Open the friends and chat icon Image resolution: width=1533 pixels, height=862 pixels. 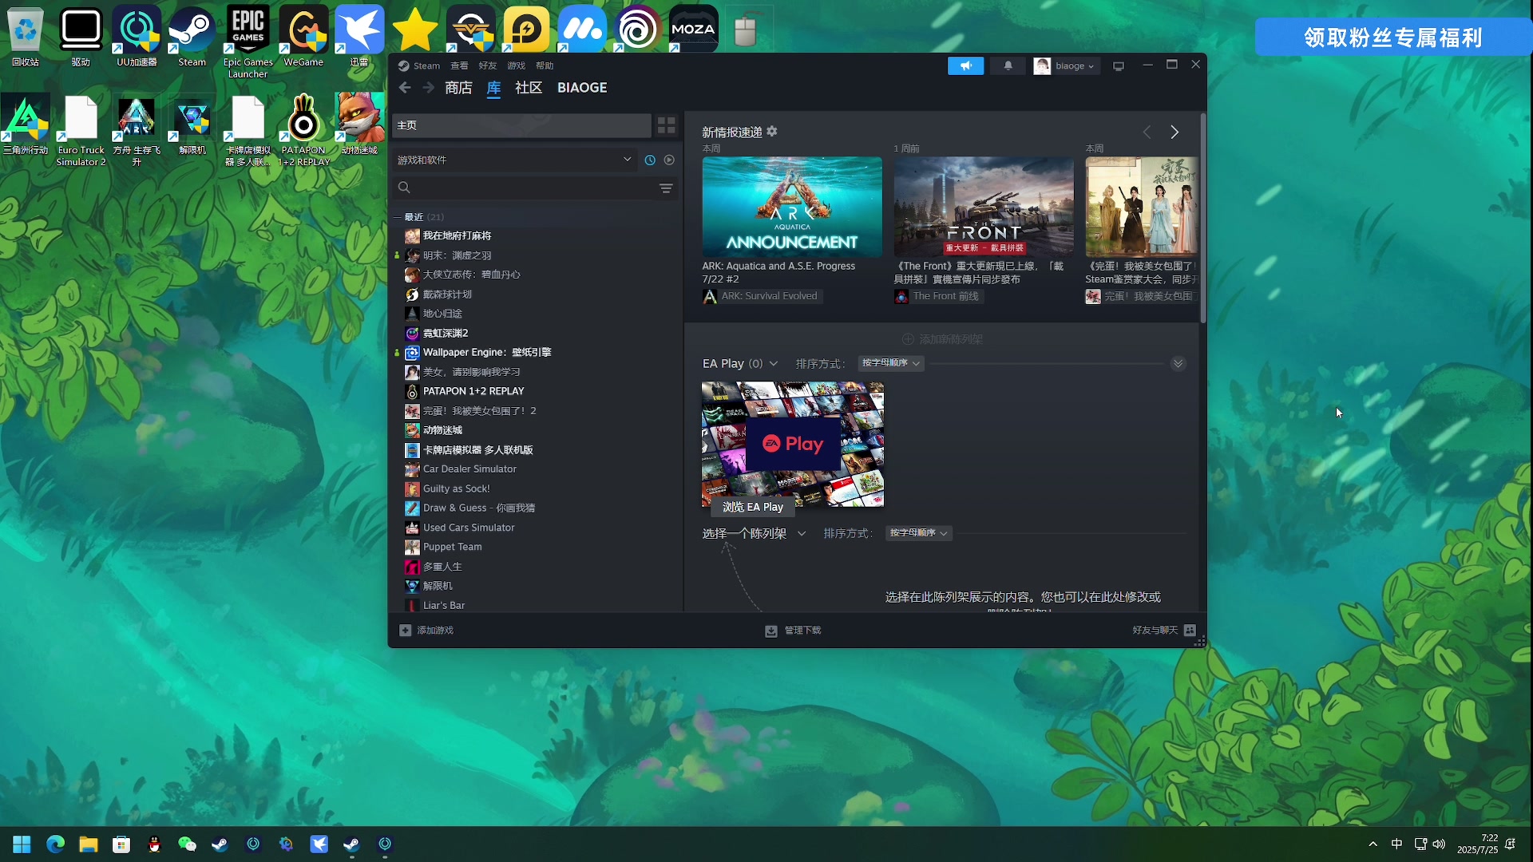coord(1190,631)
